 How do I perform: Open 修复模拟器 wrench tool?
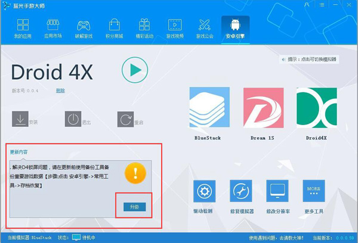pyautogui.click(x=241, y=191)
